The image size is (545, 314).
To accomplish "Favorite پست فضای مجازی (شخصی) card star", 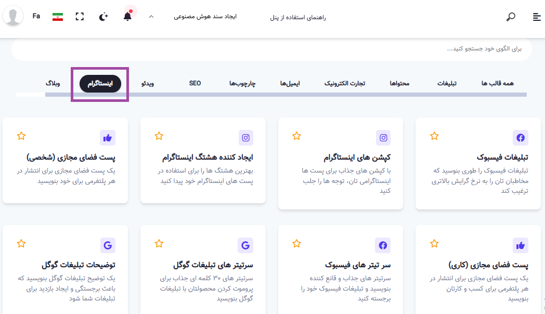I will (x=21, y=136).
